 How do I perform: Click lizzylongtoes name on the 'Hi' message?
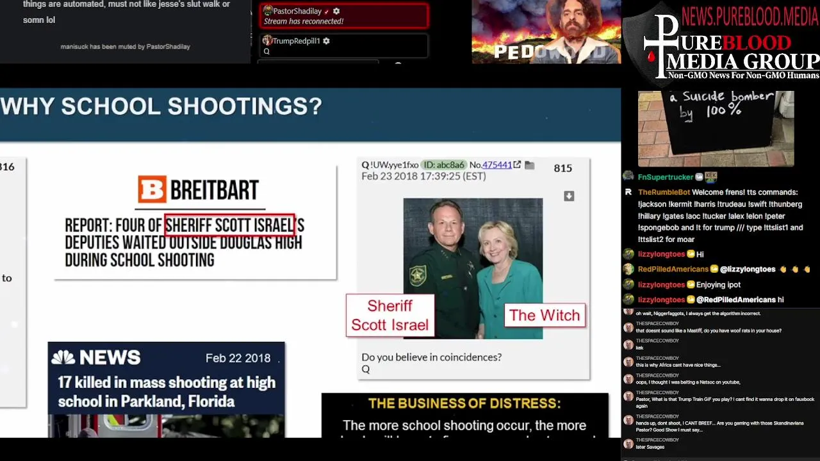coord(662,254)
